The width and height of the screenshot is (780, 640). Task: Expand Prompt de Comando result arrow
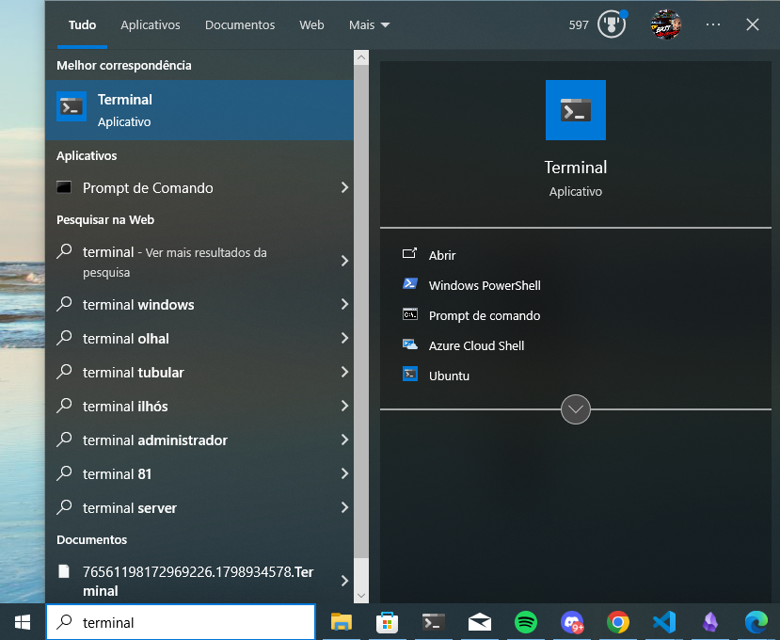(344, 188)
